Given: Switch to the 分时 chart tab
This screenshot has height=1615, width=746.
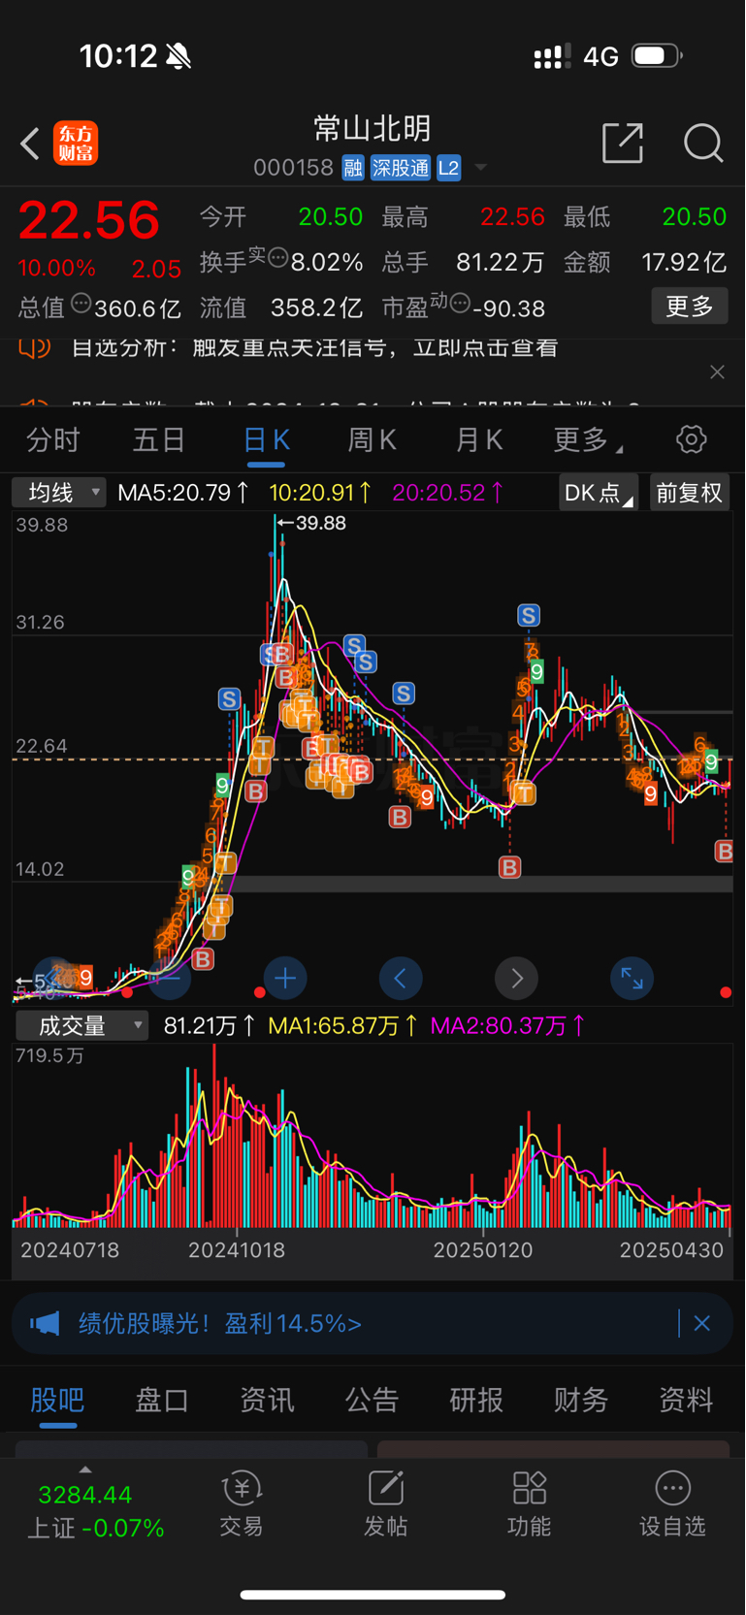Looking at the screenshot, I should click(53, 440).
